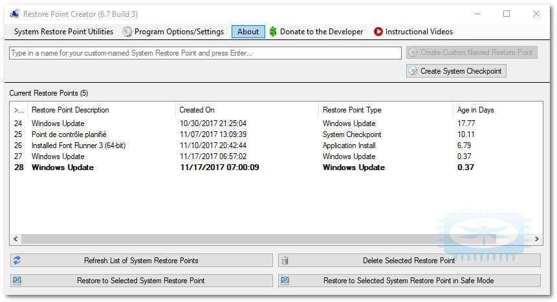
Task: Click the right scroll arrow of restore list
Action: click(x=536, y=239)
